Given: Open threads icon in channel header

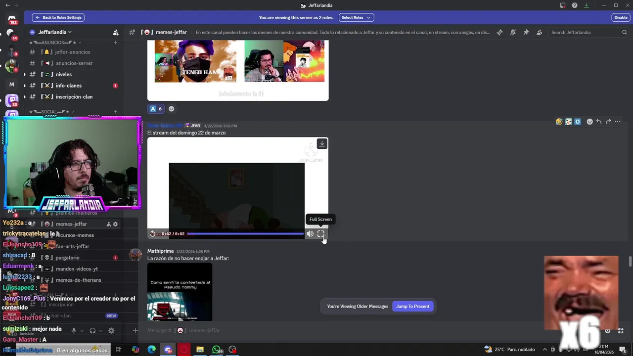Looking at the screenshot, I should click(499, 32).
